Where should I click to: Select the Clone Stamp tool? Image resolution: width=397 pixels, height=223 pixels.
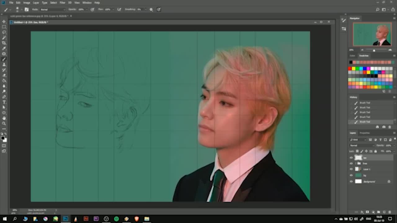point(4,64)
